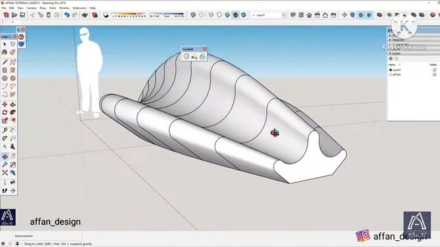Activate the Push/Pull tool

pyautogui.click(x=12, y=104)
